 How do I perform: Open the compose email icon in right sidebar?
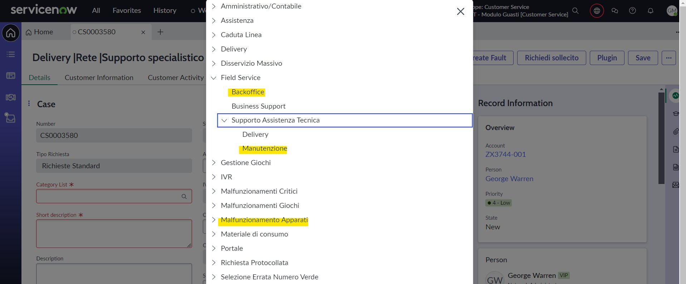676,185
